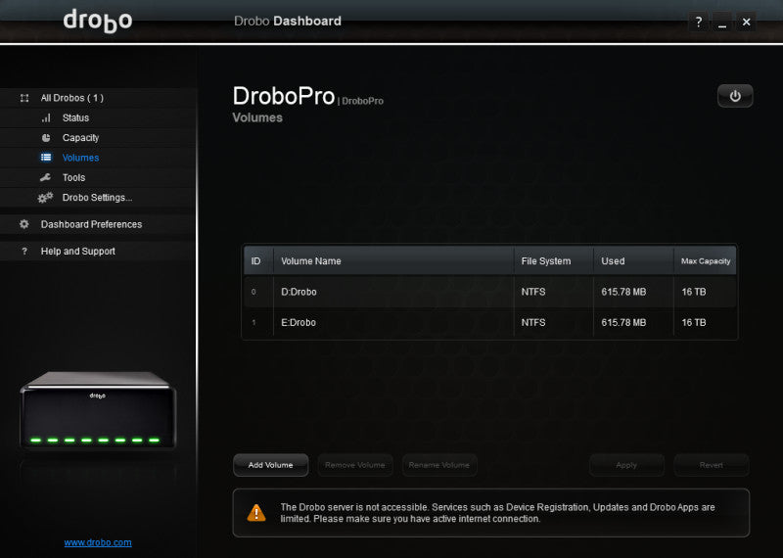Open the Capacity page
Screen dimensions: 783x558
point(98,138)
